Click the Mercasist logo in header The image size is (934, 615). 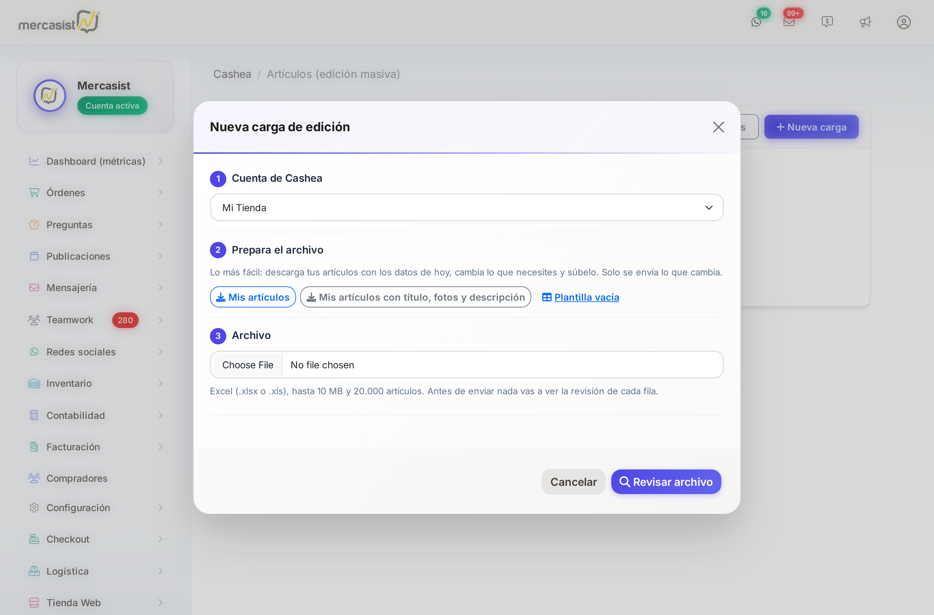(59, 22)
